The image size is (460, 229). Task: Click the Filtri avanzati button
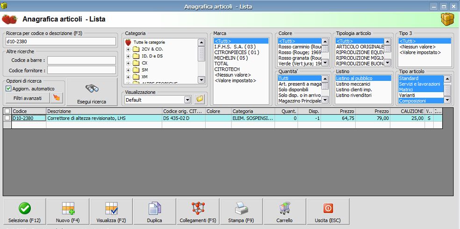pyautogui.click(x=28, y=98)
